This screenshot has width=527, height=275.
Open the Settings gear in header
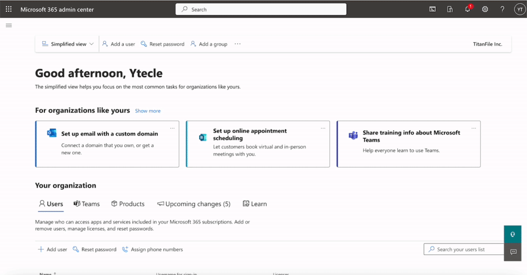[485, 9]
